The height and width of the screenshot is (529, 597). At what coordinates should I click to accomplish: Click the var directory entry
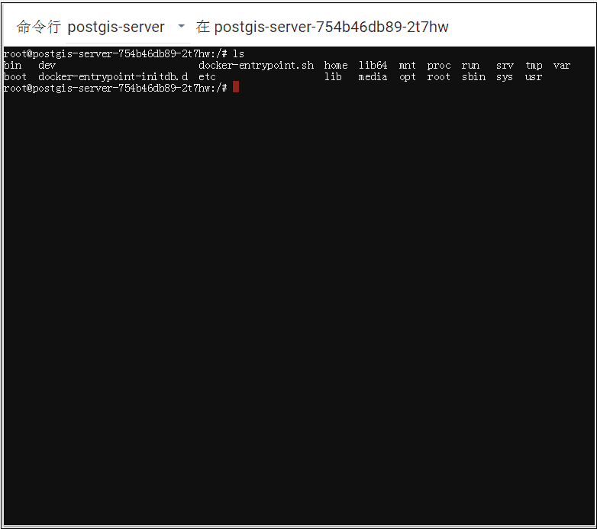coord(562,66)
